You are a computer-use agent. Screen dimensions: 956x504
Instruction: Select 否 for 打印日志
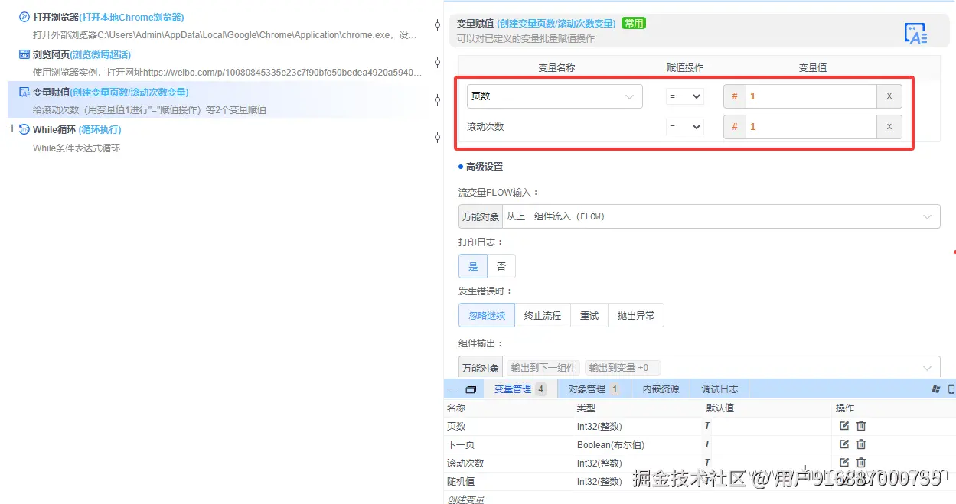tap(501, 266)
